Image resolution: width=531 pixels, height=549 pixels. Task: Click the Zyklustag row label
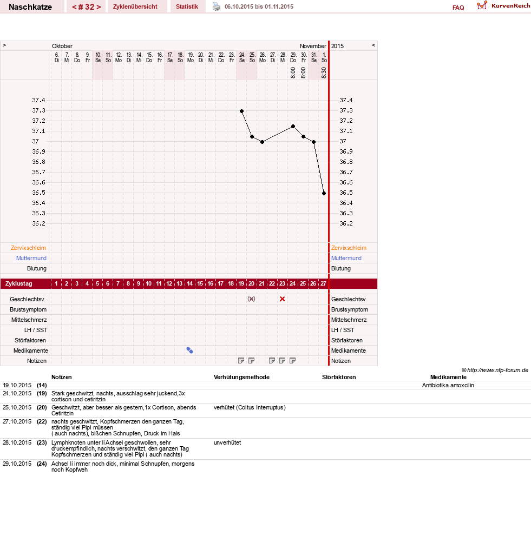point(18,283)
